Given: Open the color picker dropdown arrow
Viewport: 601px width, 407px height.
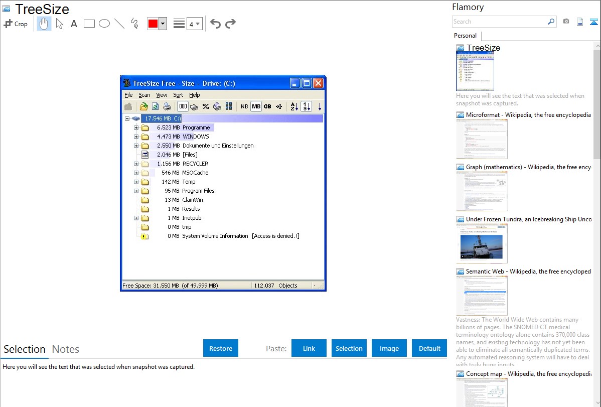Looking at the screenshot, I should 163,24.
